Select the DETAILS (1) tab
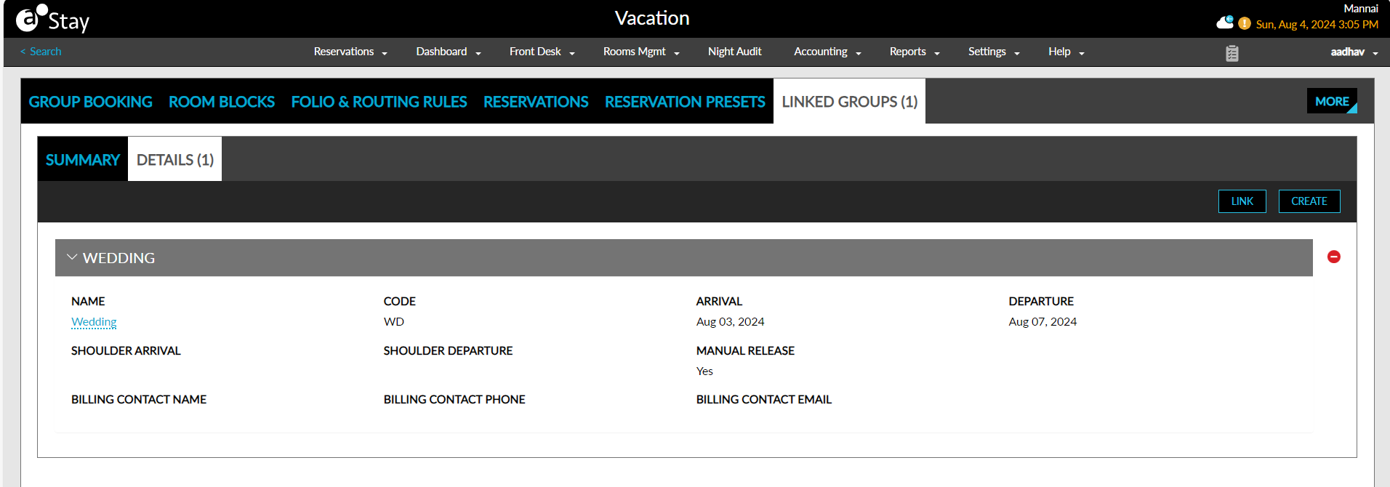This screenshot has width=1390, height=487. click(x=175, y=159)
